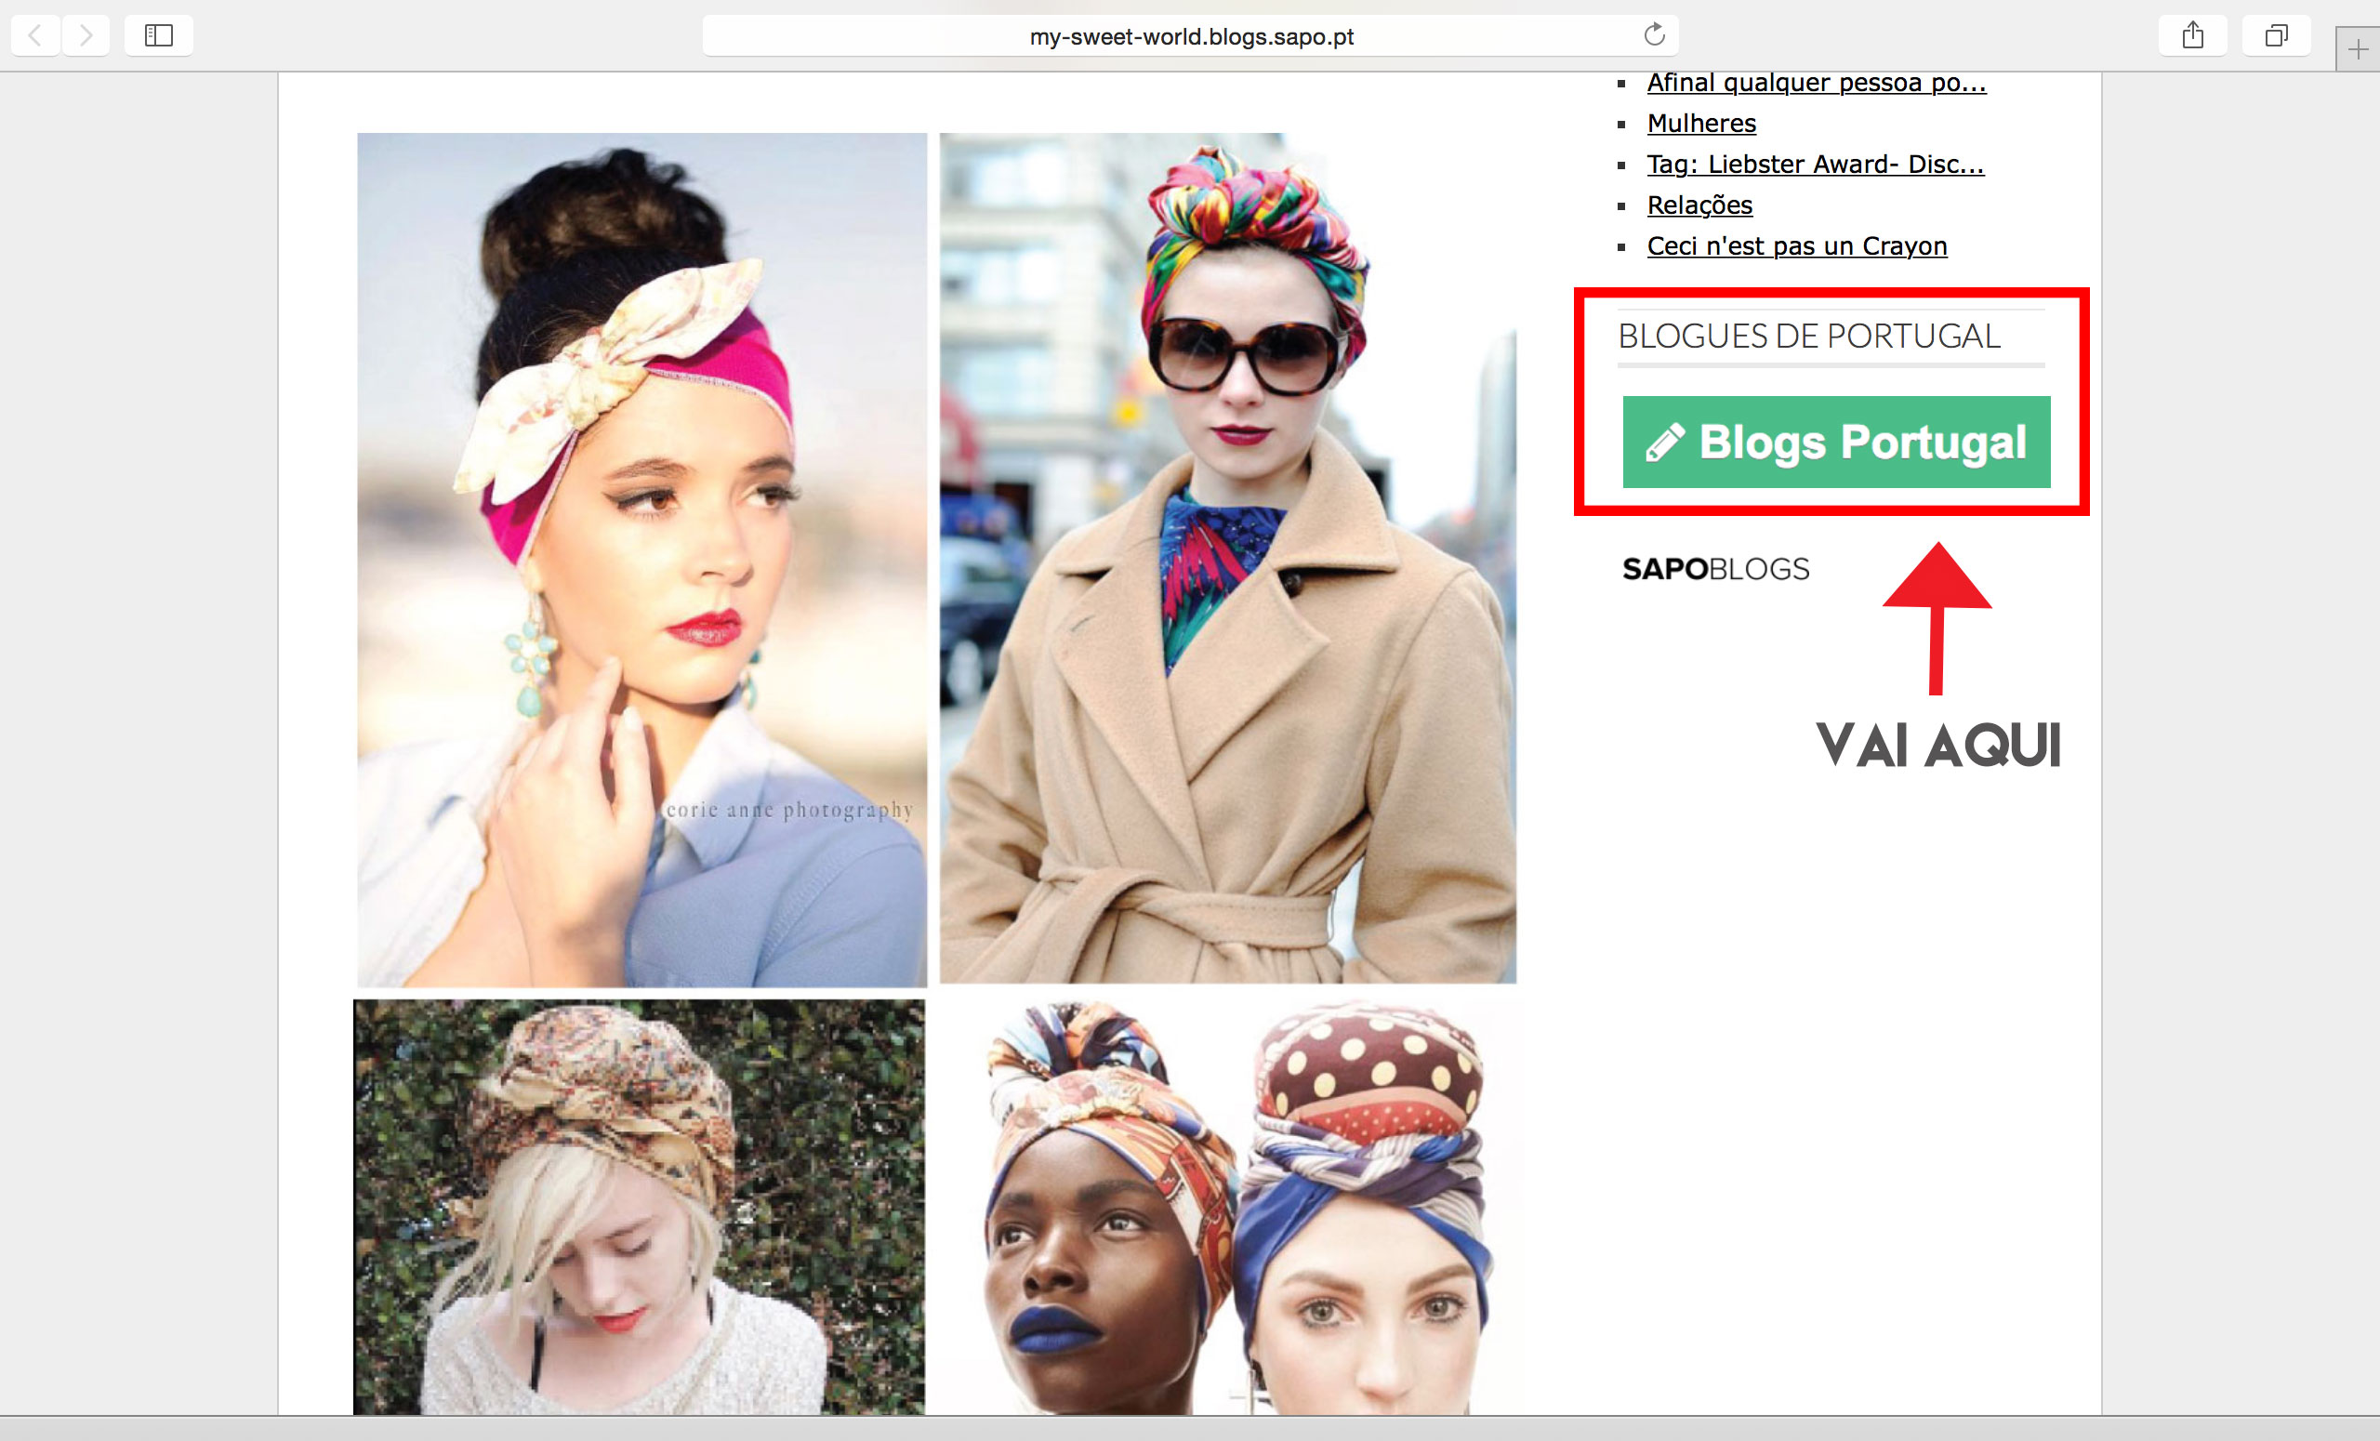Reload the page using the refresh icon
The image size is (2380, 1441).
[x=1654, y=35]
